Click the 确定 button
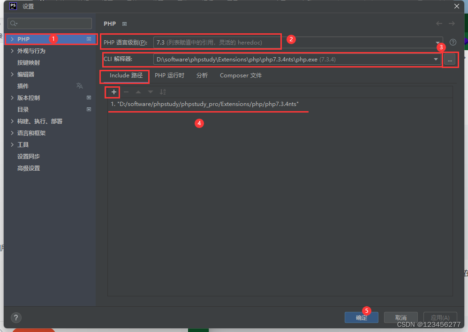Image resolution: width=468 pixels, height=332 pixels. (x=361, y=317)
